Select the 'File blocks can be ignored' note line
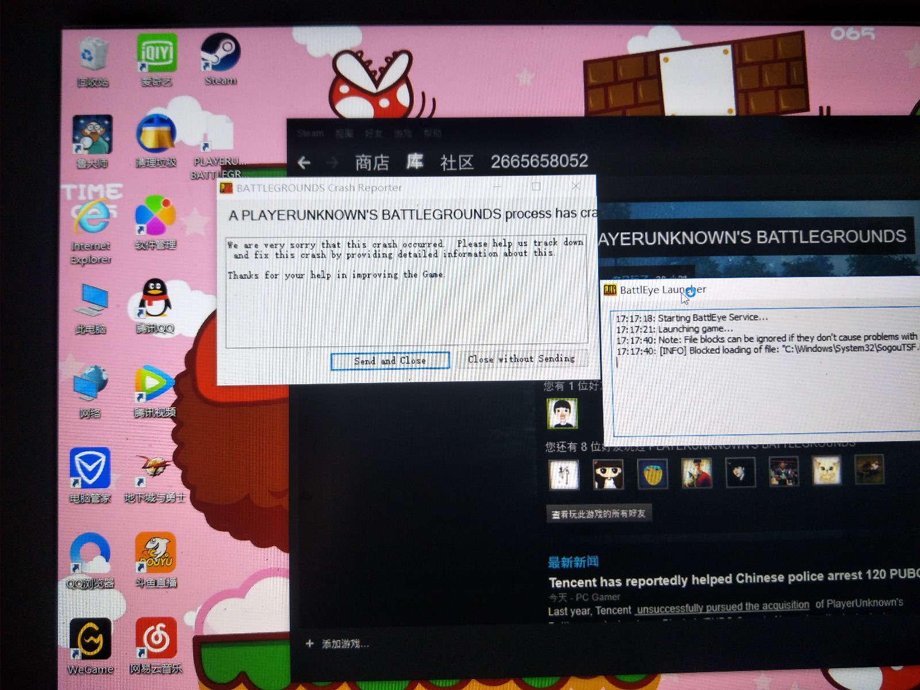The height and width of the screenshot is (690, 920). (x=767, y=338)
